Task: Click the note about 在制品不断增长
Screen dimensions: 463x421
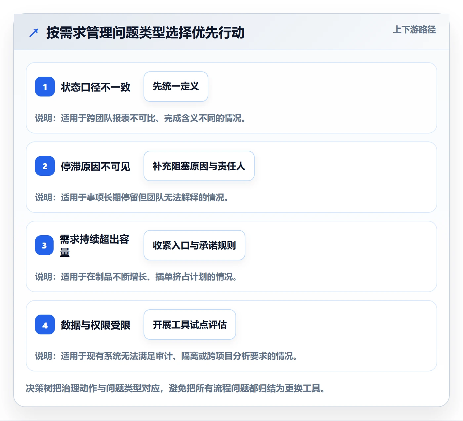Action: [136, 277]
